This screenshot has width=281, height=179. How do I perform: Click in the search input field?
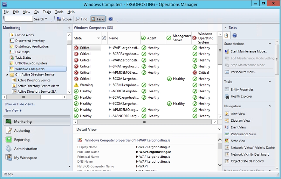click(x=19, y=19)
